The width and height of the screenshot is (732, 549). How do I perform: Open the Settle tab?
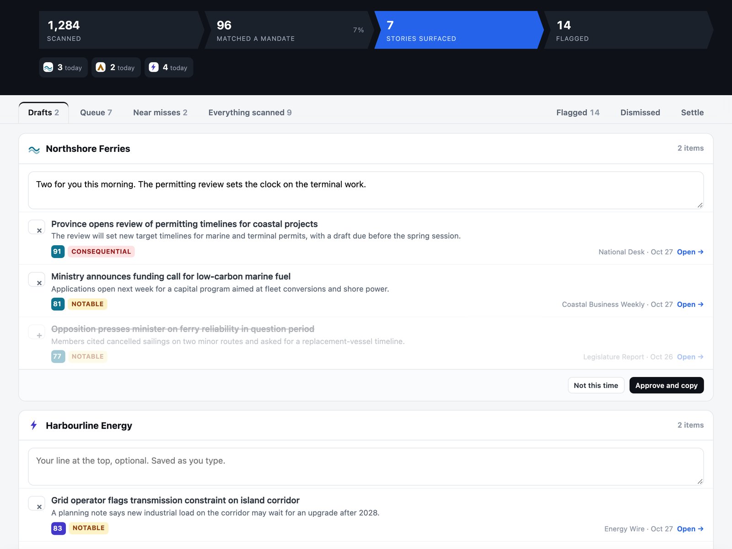[692, 113]
